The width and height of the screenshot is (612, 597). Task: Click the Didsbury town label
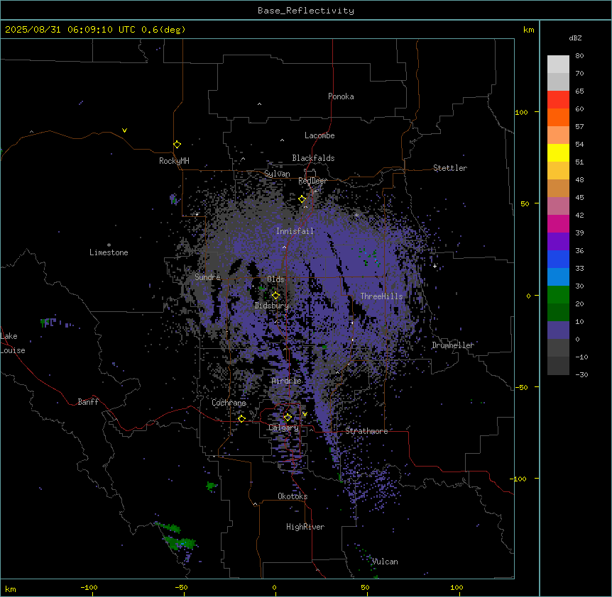click(271, 306)
